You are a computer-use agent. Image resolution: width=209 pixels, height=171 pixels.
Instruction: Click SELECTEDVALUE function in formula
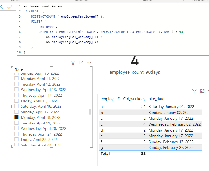[112, 32]
